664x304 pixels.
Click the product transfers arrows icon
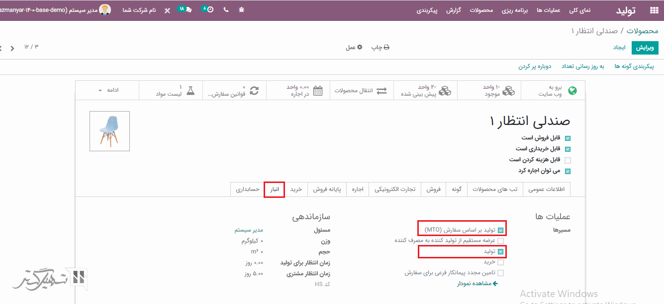381,91
